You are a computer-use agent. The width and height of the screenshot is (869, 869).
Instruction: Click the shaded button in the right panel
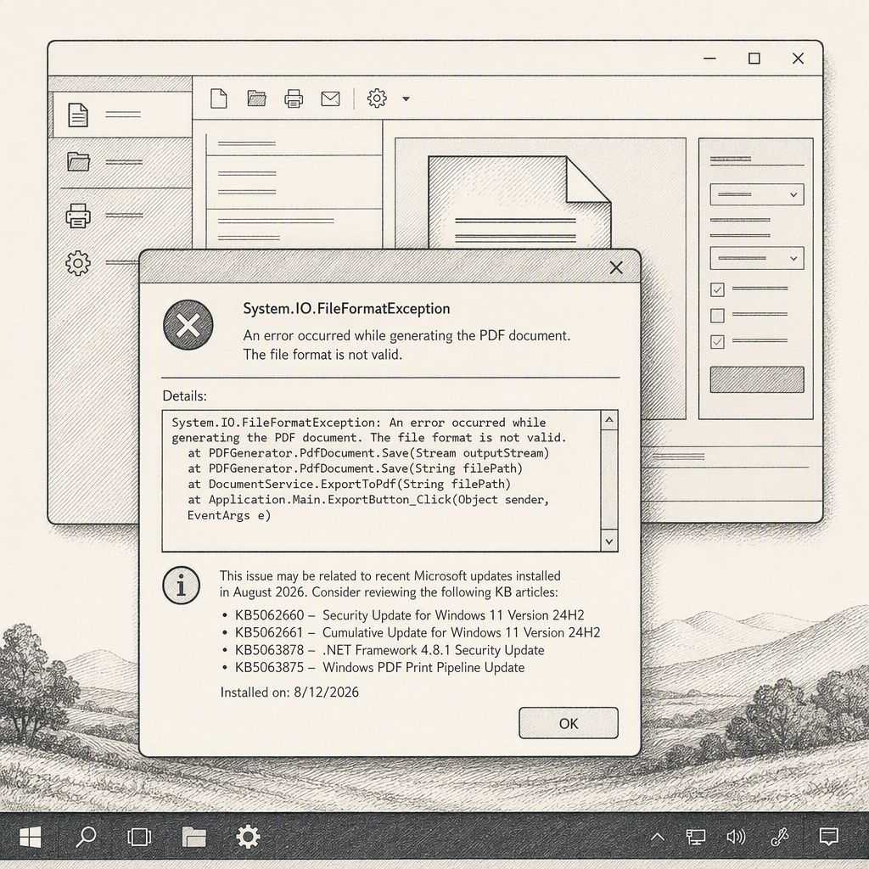pyautogui.click(x=756, y=379)
